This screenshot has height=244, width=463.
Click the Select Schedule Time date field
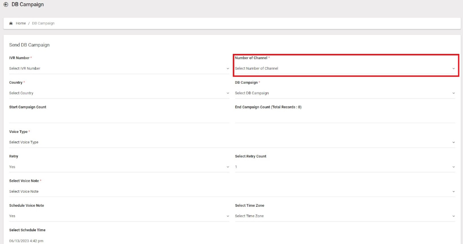click(119, 241)
